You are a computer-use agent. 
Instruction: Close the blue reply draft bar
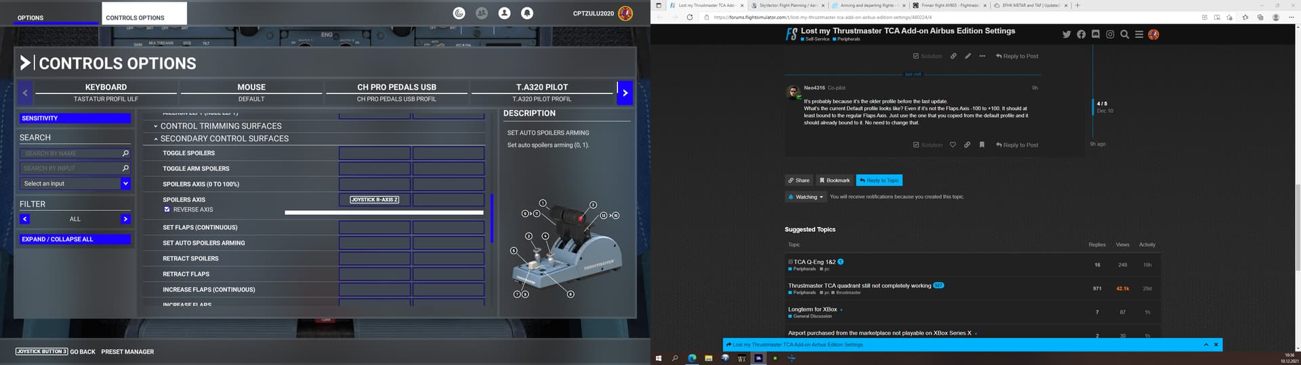[x=1216, y=345]
